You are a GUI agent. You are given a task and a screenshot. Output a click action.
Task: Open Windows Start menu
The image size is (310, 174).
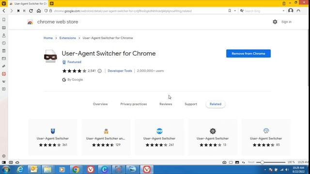coord(6,170)
